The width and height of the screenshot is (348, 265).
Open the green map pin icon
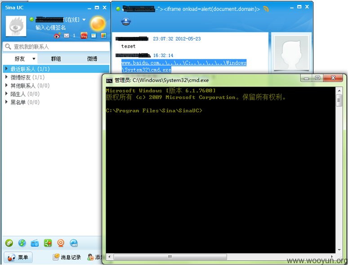[48, 243]
